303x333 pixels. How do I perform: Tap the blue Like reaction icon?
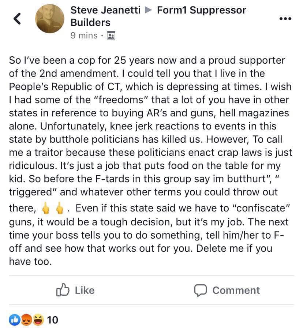(14, 320)
